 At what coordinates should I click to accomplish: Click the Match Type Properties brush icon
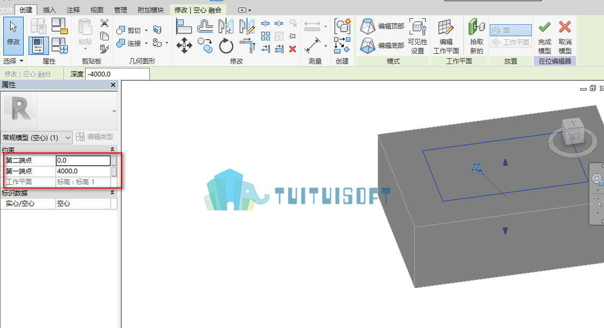(105, 49)
